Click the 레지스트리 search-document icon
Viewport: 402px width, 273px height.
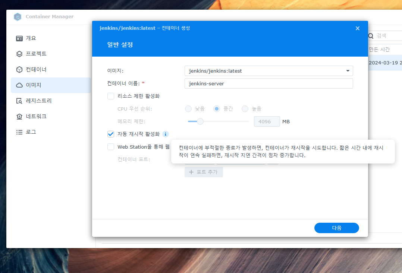click(19, 101)
